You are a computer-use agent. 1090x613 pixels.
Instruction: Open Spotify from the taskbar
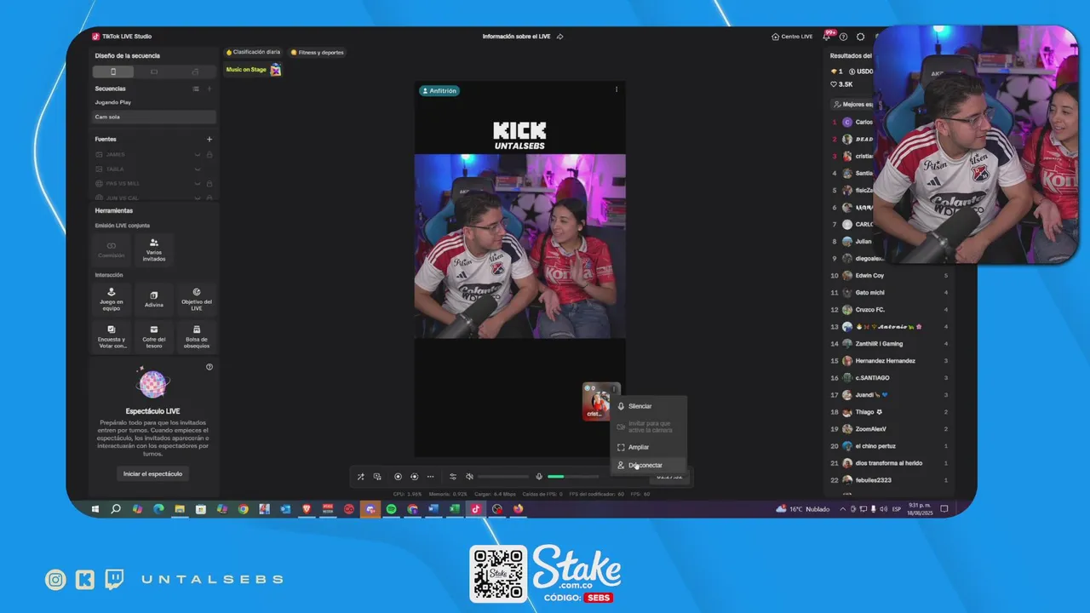click(392, 509)
